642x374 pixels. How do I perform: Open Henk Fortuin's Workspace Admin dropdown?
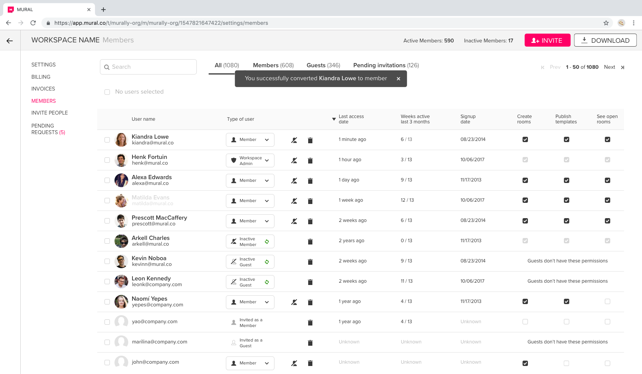tap(250, 160)
